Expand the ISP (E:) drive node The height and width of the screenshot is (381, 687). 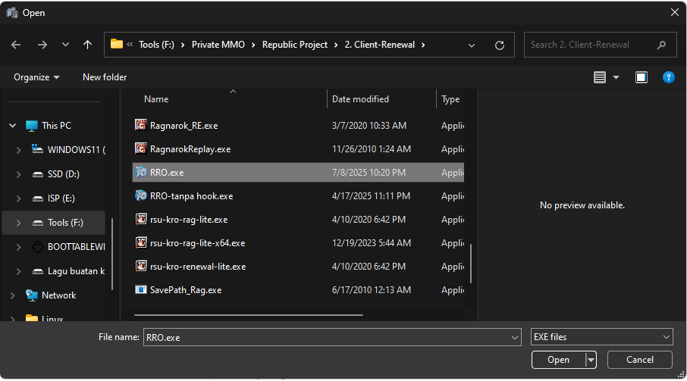pyautogui.click(x=18, y=198)
